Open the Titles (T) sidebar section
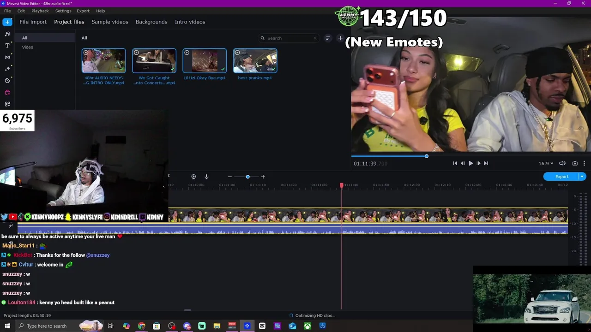This screenshot has width=591, height=332. pos(7,45)
